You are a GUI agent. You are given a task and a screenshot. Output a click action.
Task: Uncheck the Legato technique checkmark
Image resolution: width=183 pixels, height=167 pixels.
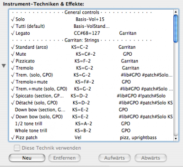(13, 33)
